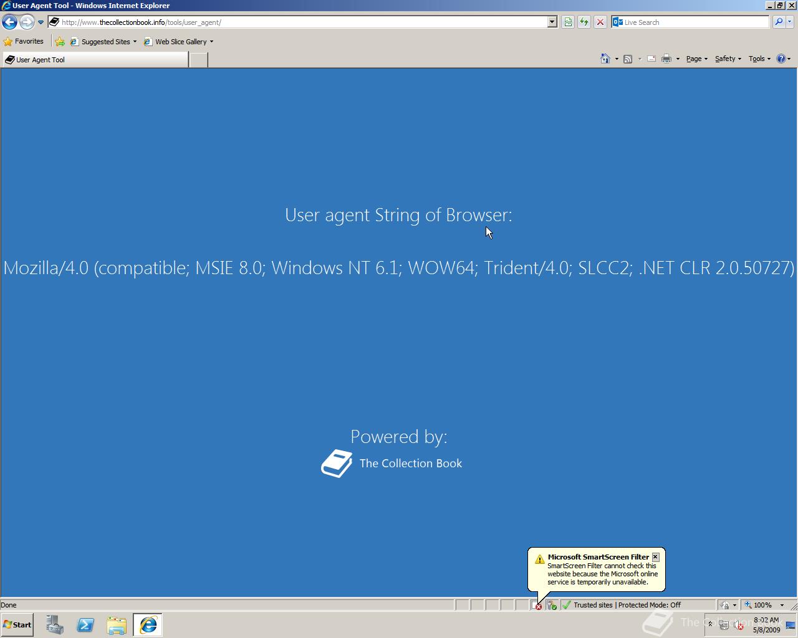Click the Home icon in command bar
Image resolution: width=798 pixels, height=638 pixels.
click(x=605, y=59)
